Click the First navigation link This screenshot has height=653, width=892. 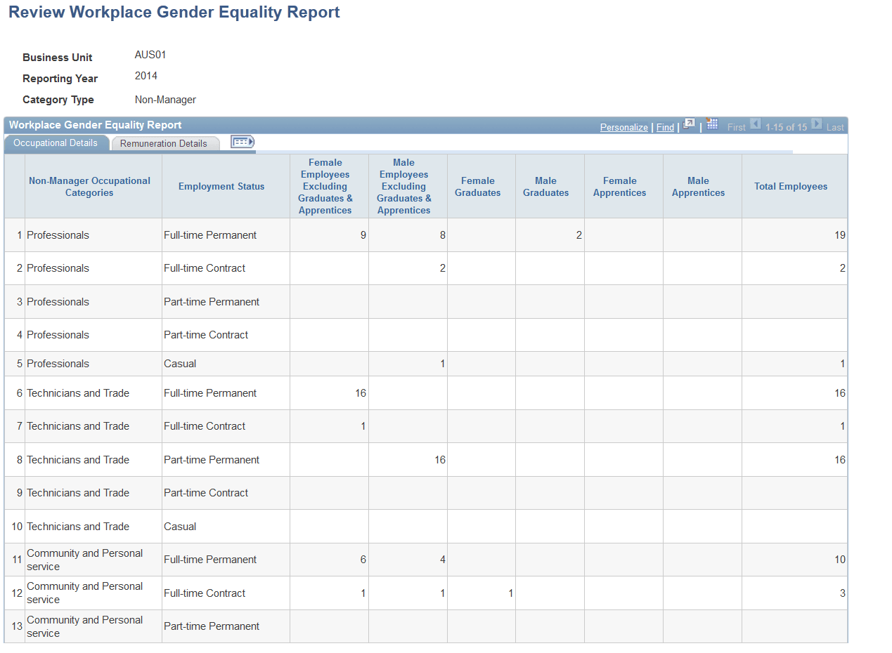(737, 127)
